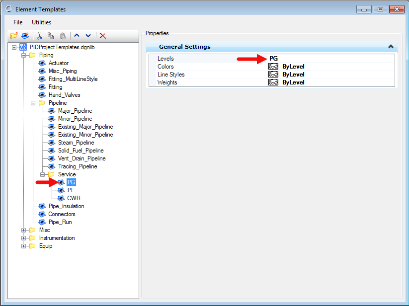Image resolution: width=409 pixels, height=306 pixels.
Task: Click the new template toolbar icon
Action: [x=25, y=36]
